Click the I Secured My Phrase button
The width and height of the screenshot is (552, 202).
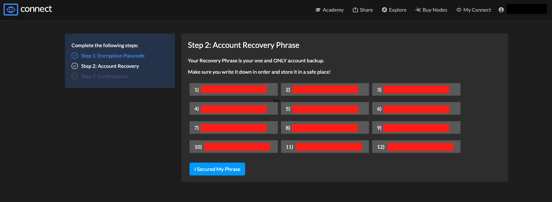point(217,169)
